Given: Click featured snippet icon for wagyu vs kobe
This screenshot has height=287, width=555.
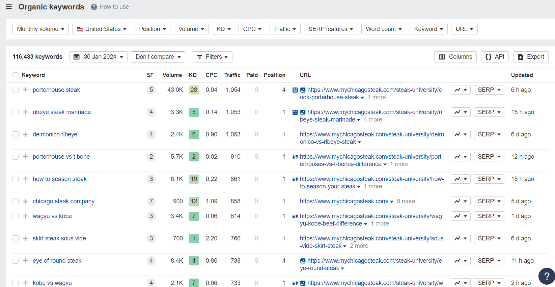Looking at the screenshot, I should [x=295, y=216].
